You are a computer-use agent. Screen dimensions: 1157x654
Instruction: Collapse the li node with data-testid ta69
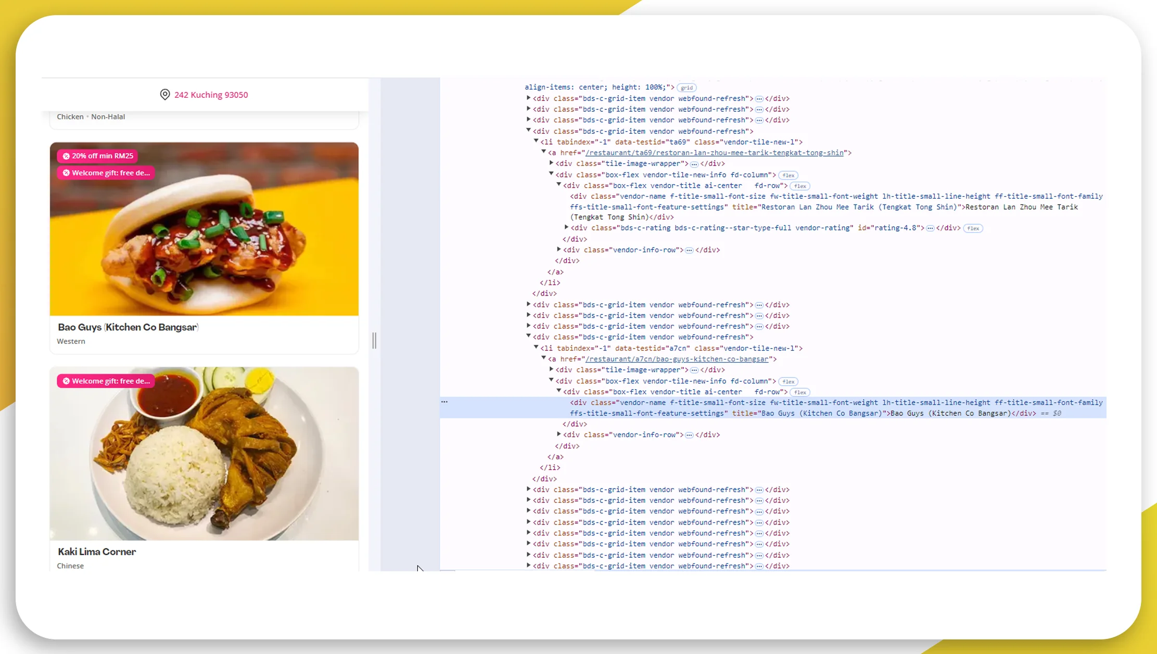coord(536,142)
